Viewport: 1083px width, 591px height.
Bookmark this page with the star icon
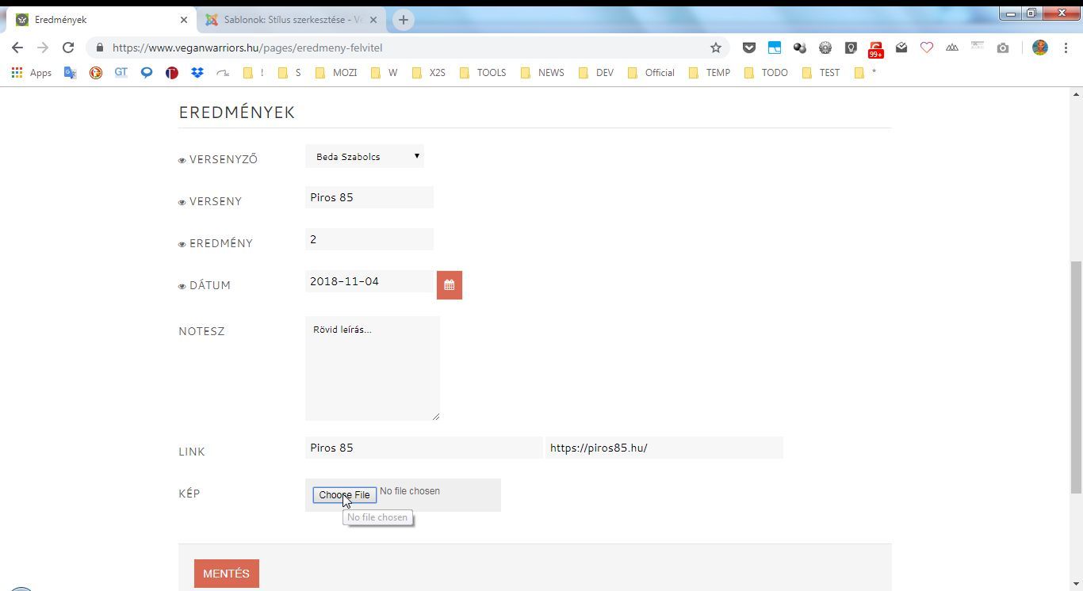[715, 48]
